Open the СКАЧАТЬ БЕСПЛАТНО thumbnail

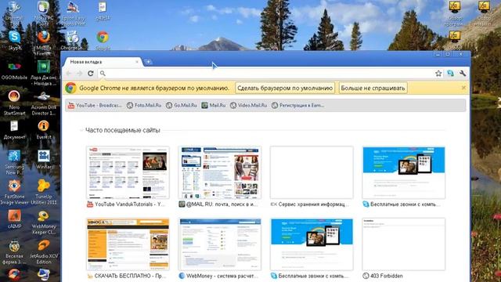[x=128, y=244]
